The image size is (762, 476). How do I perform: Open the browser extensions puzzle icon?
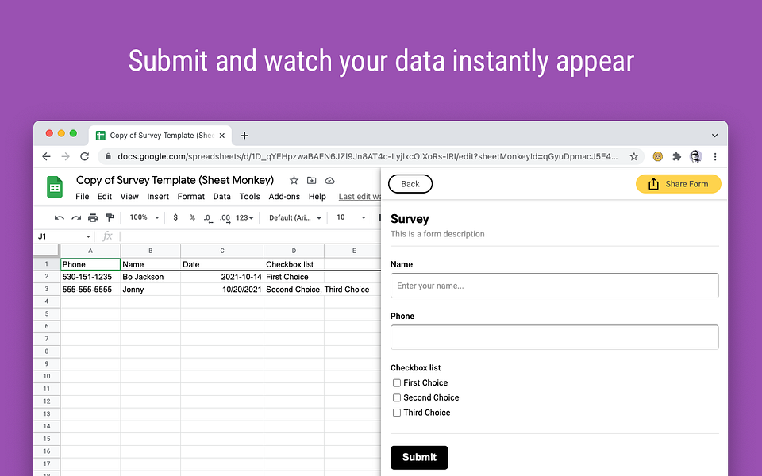[676, 156]
